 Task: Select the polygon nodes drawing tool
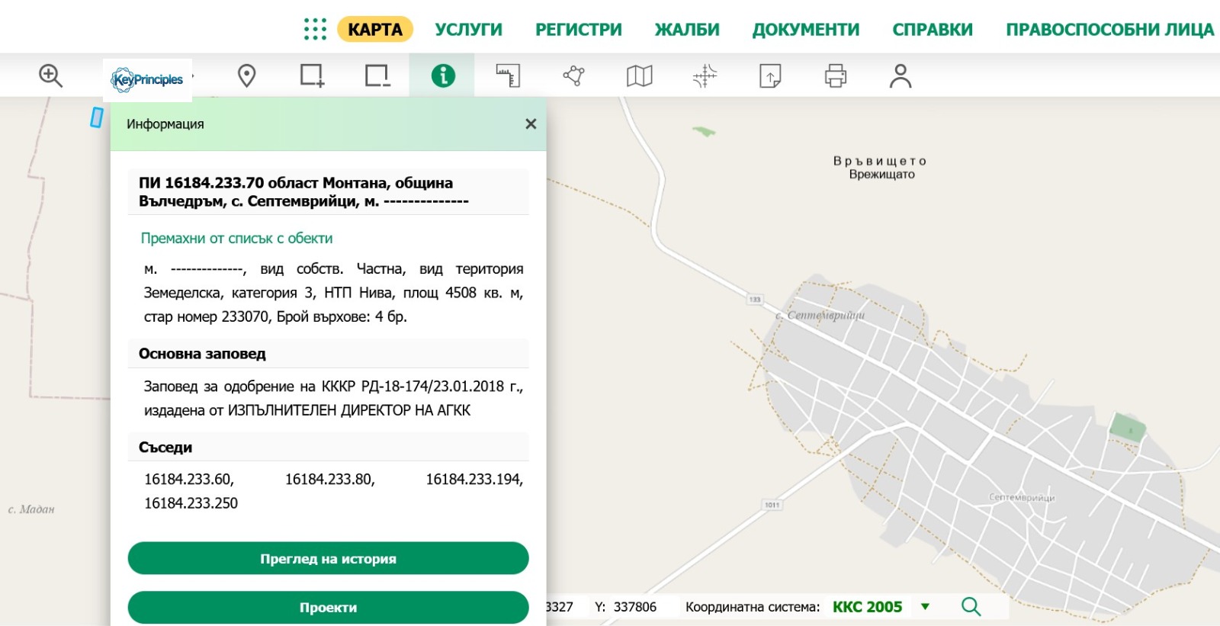(573, 75)
